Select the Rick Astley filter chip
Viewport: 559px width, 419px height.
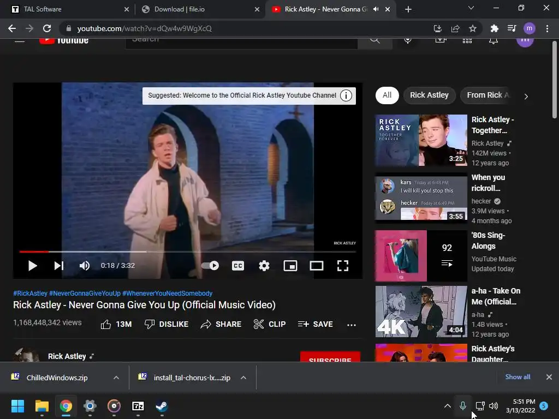(429, 95)
